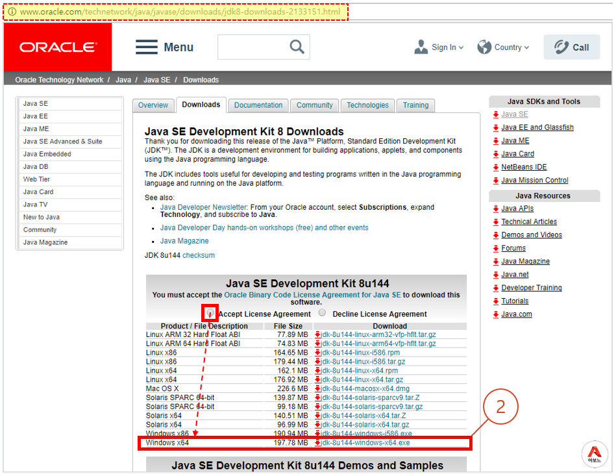Image resolution: width=616 pixels, height=476 pixels.
Task: Click download arrow icon for jdk-8u144-macosx-x64.dmg
Action: coord(317,389)
